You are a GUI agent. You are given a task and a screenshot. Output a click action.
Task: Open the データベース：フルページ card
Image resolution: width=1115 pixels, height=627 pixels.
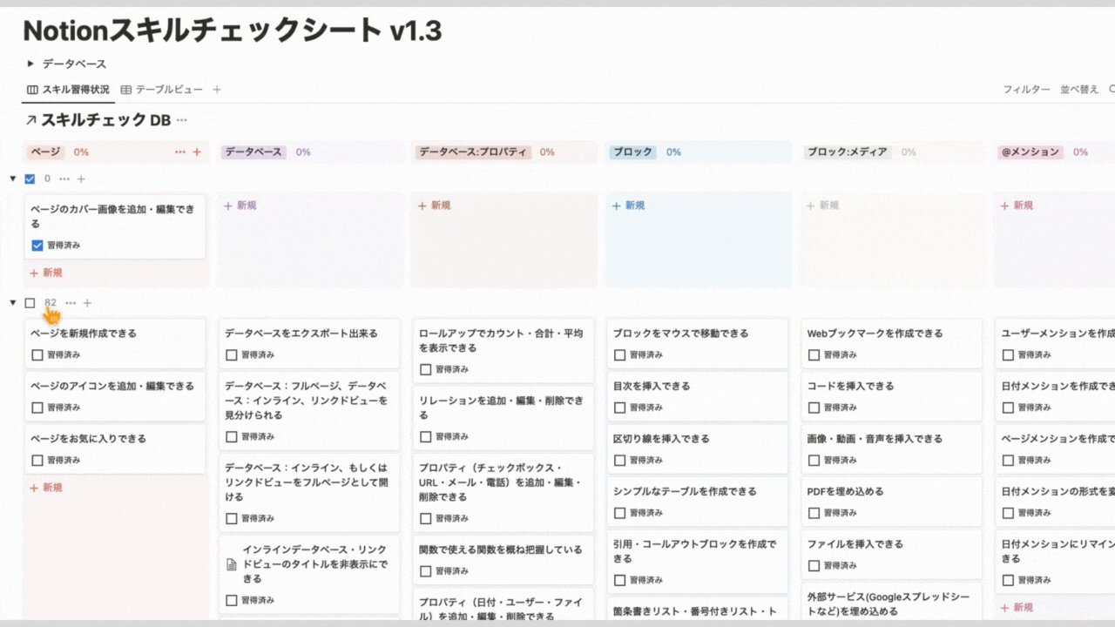309,409
